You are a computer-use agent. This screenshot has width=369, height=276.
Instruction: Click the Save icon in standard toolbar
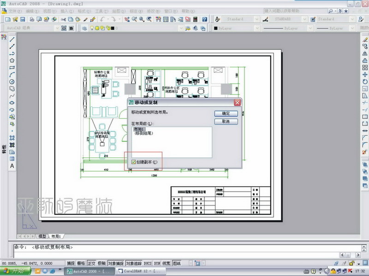23,19
